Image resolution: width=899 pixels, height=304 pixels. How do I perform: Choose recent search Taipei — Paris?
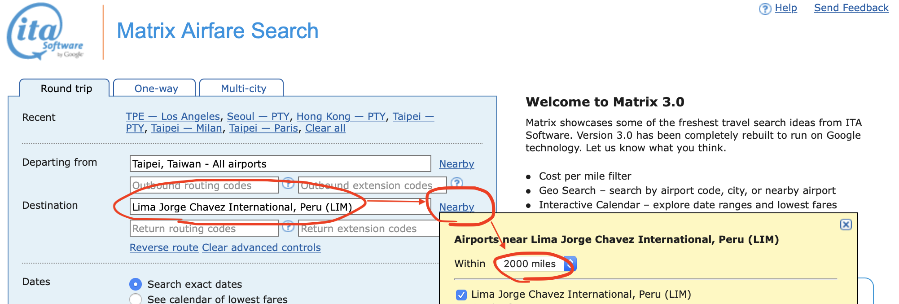[x=263, y=128]
